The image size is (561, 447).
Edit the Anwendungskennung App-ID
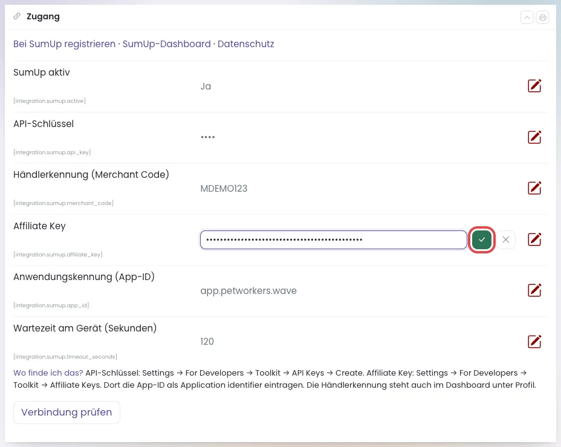tap(534, 290)
